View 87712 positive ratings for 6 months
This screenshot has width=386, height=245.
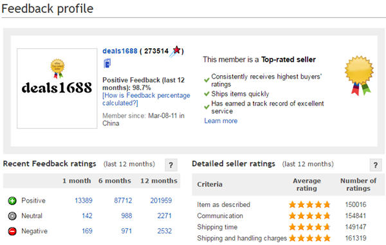click(123, 201)
